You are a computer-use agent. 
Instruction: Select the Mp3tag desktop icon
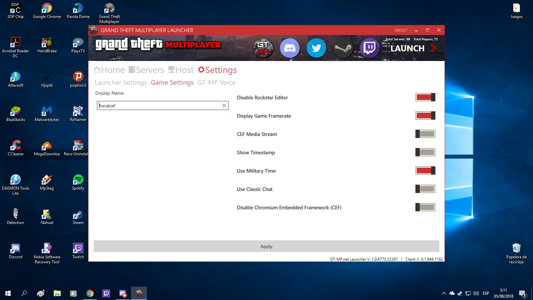(47, 183)
